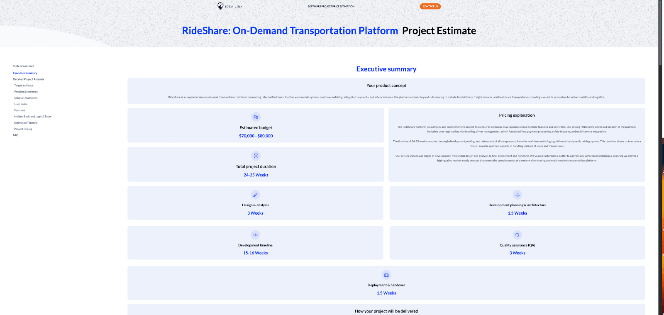
Task: Jump to Problem Statement section
Action: pos(26,92)
